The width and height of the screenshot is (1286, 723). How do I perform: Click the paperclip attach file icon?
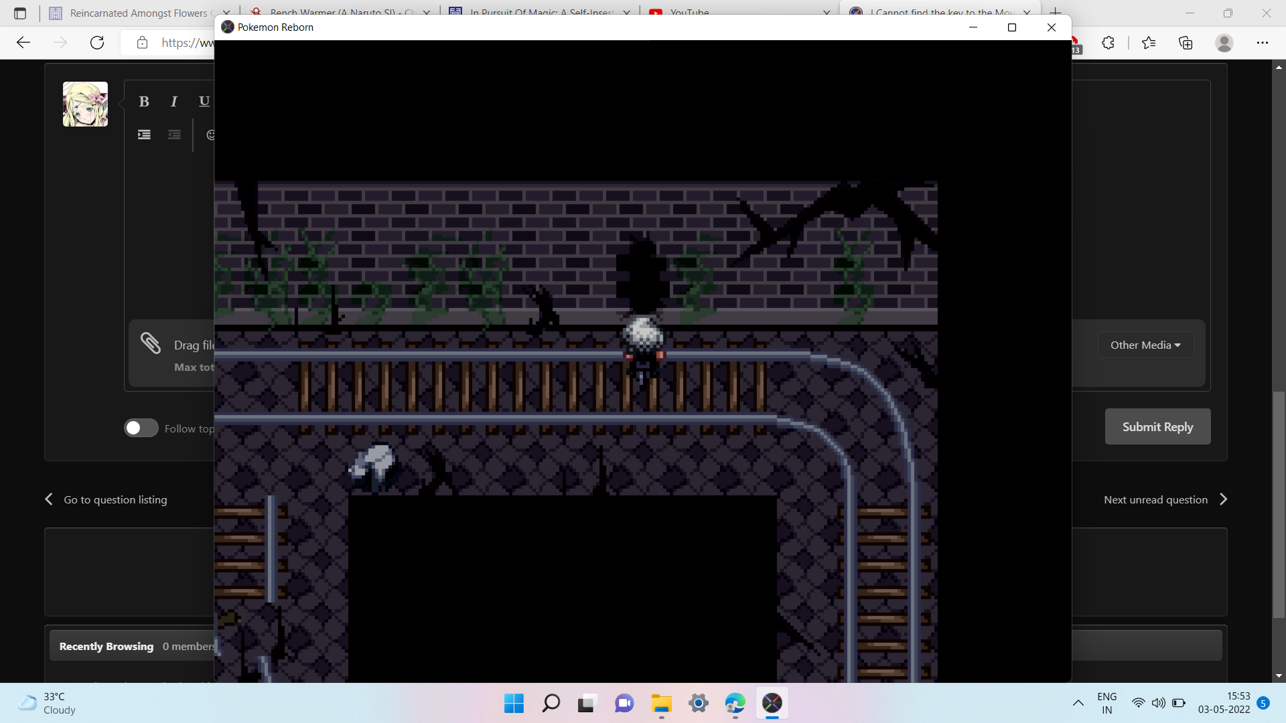[x=151, y=343]
